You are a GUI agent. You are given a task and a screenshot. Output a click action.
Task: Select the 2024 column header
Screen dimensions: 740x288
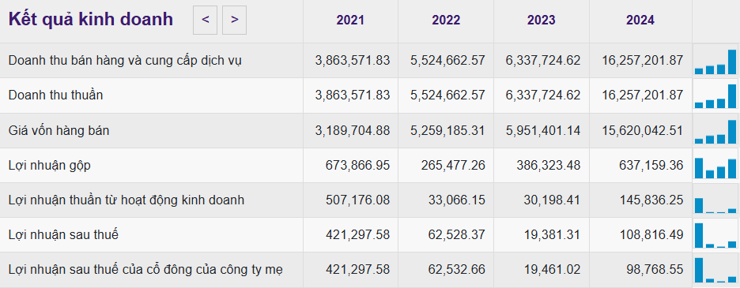[x=640, y=21]
